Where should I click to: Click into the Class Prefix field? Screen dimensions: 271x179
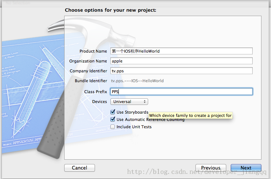(x=182, y=92)
